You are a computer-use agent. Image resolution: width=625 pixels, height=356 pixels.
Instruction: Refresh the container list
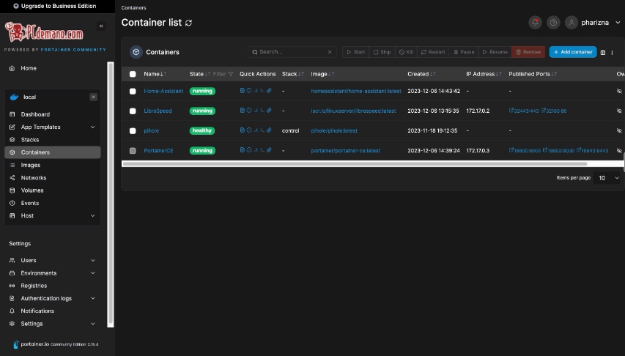coord(188,23)
